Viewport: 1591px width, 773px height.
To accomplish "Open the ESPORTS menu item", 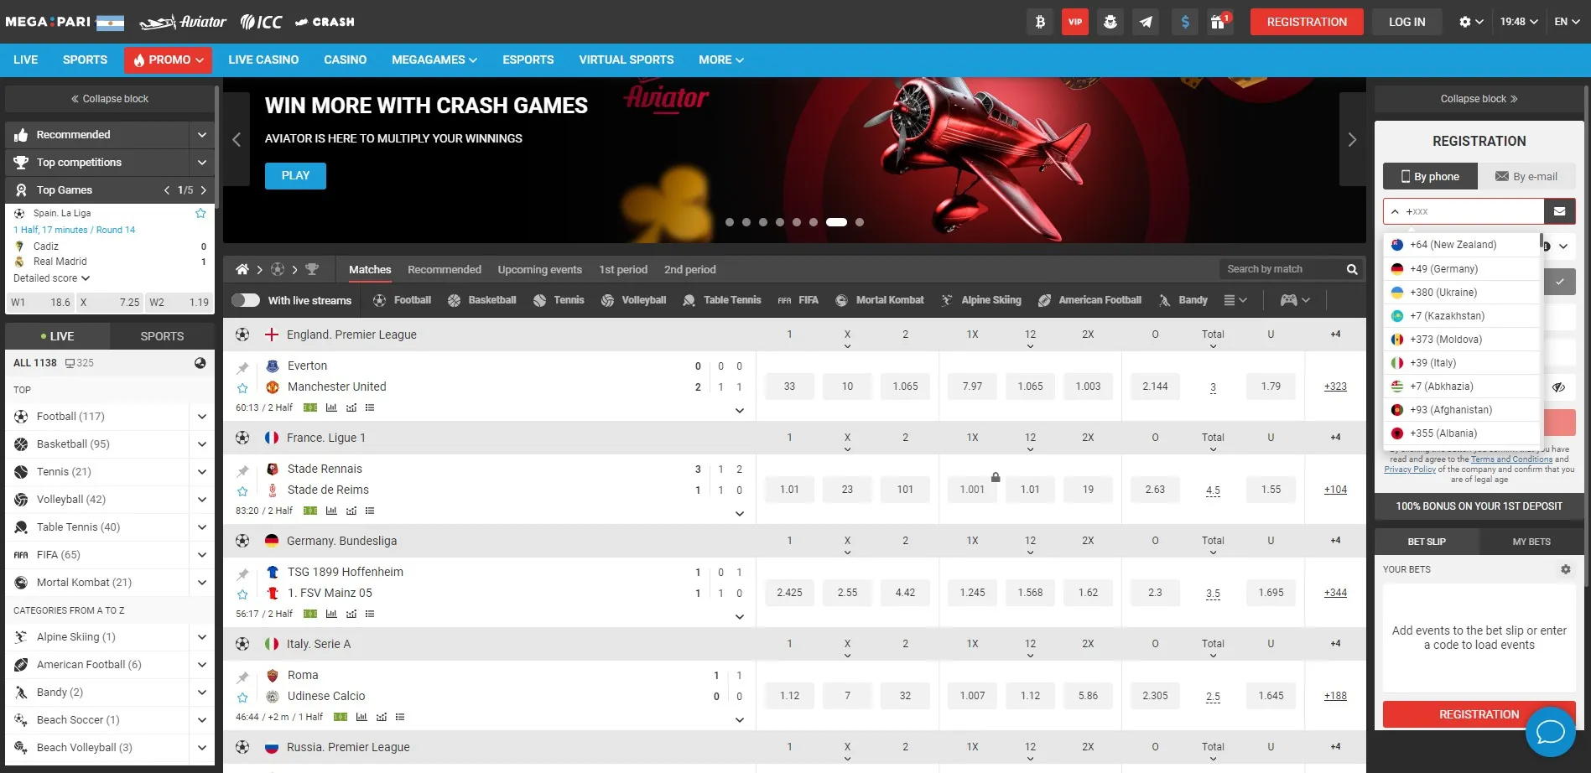I will 528,60.
